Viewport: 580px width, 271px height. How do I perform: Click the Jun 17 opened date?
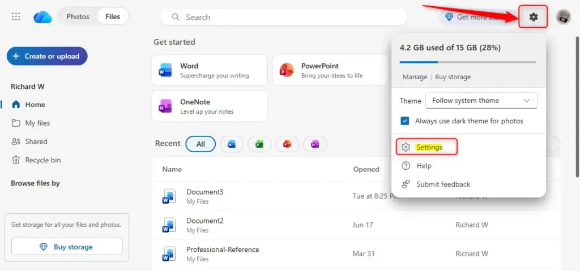tap(363, 225)
